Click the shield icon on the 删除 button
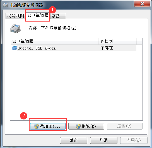 78,126
